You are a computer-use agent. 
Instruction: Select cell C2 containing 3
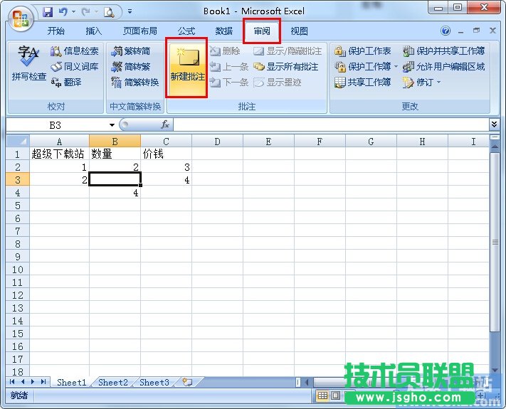pos(167,166)
